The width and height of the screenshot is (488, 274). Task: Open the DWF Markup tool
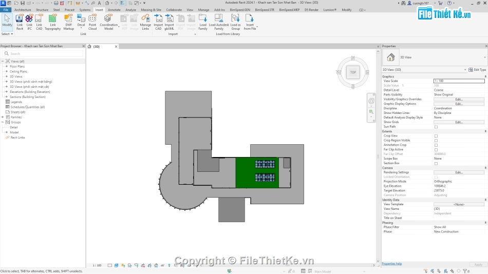pyautogui.click(x=68, y=22)
